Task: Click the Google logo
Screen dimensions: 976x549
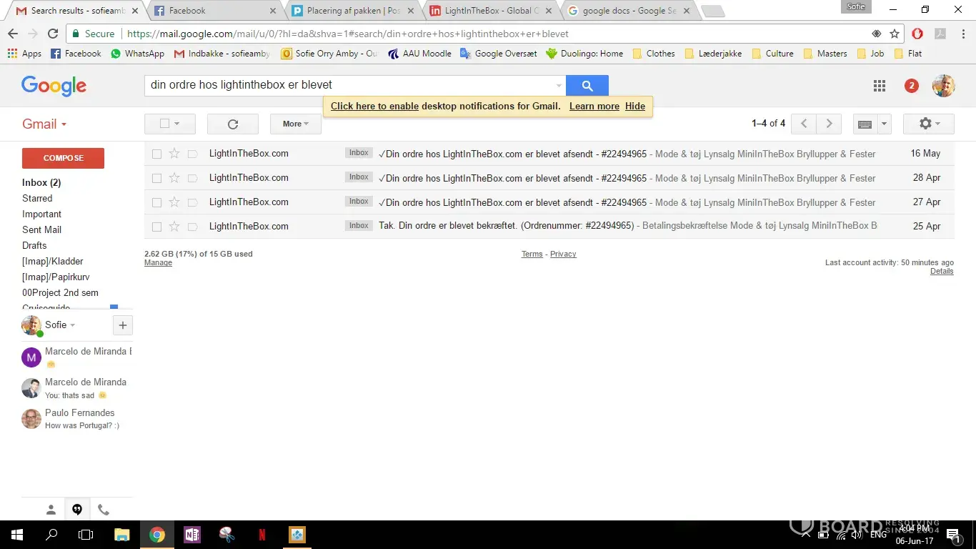Action: click(x=54, y=86)
